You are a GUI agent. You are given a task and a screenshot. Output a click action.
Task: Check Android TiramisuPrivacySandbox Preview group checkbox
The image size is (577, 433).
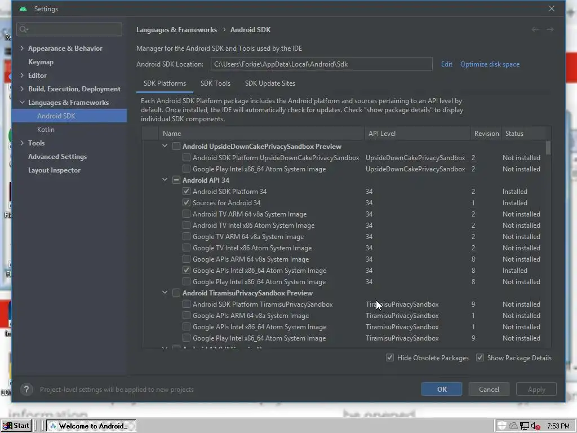pos(176,293)
